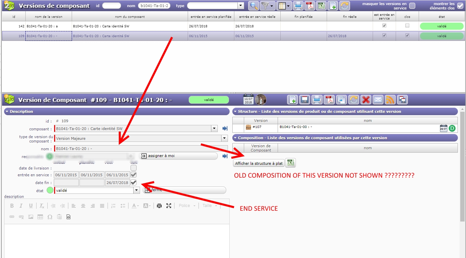Open type de version du composant dropdown

(225, 138)
